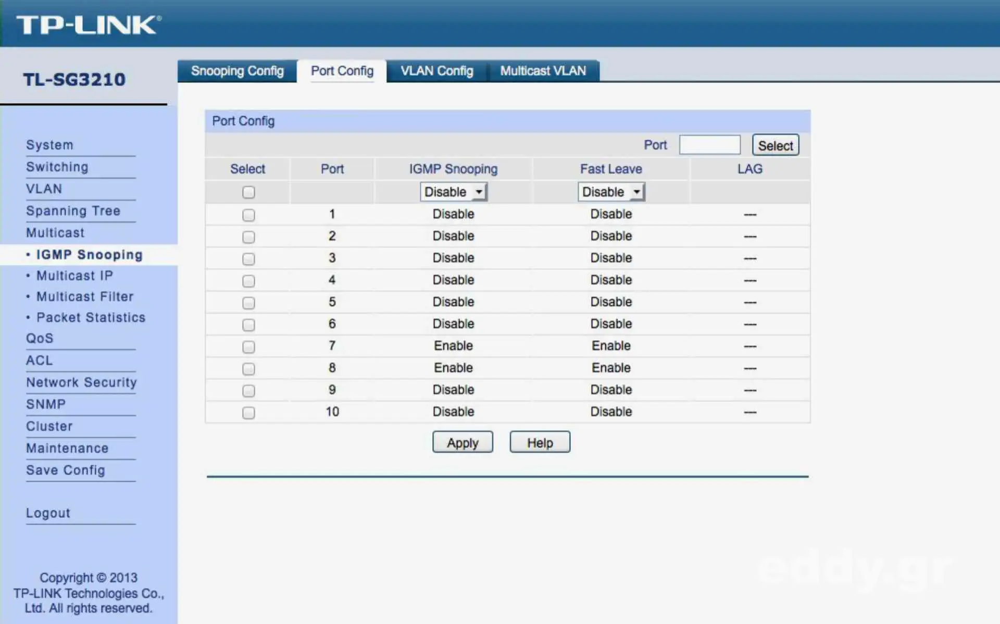
Task: Go to the Multicast VLAN tab
Action: tap(543, 71)
